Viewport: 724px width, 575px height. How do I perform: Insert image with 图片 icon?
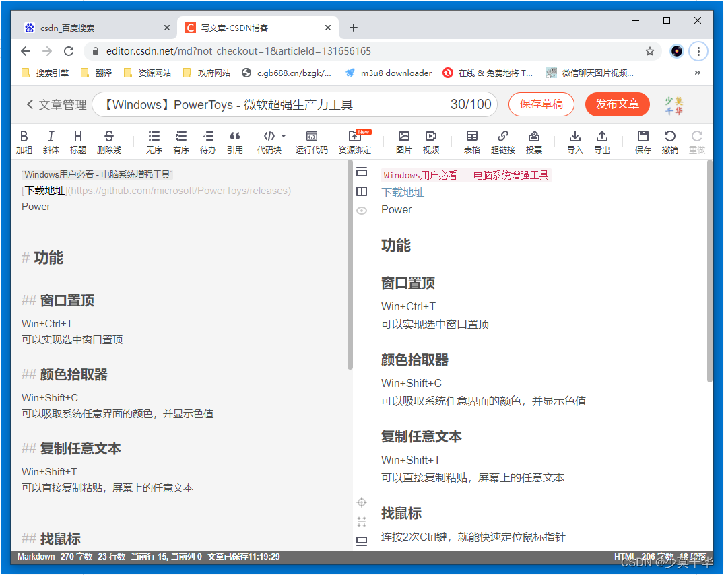coord(404,141)
